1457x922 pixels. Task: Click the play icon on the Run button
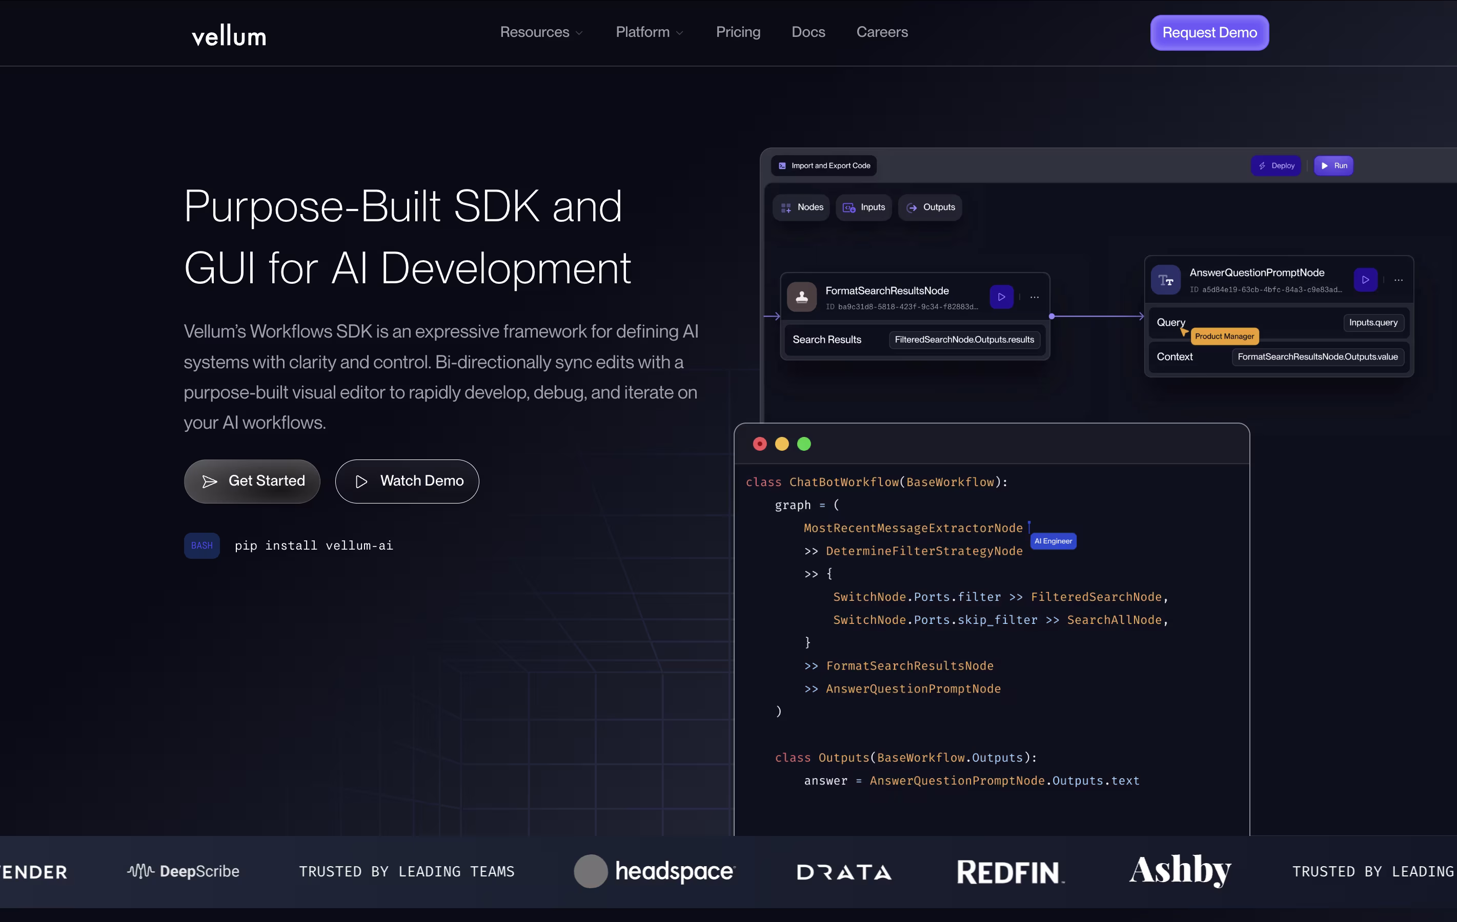[x=1325, y=165]
